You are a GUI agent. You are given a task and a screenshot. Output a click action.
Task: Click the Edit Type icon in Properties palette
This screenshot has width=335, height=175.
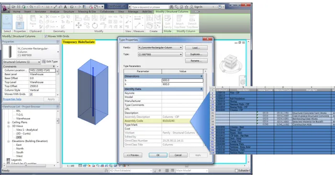(x=44, y=62)
